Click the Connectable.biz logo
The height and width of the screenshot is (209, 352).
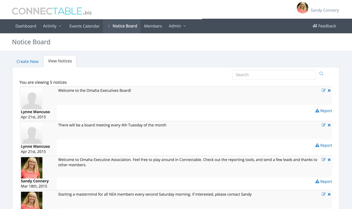point(52,11)
